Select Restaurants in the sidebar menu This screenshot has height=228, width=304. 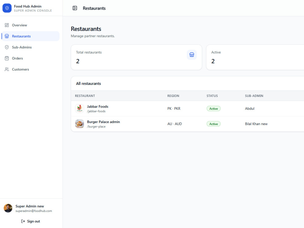30,36
